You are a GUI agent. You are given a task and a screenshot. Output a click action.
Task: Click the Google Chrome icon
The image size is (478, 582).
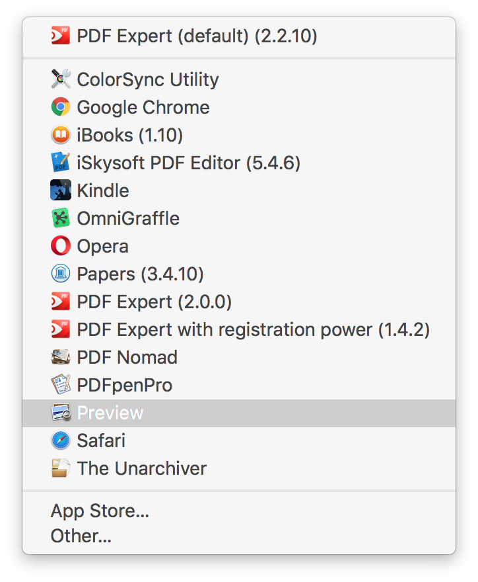click(x=60, y=107)
